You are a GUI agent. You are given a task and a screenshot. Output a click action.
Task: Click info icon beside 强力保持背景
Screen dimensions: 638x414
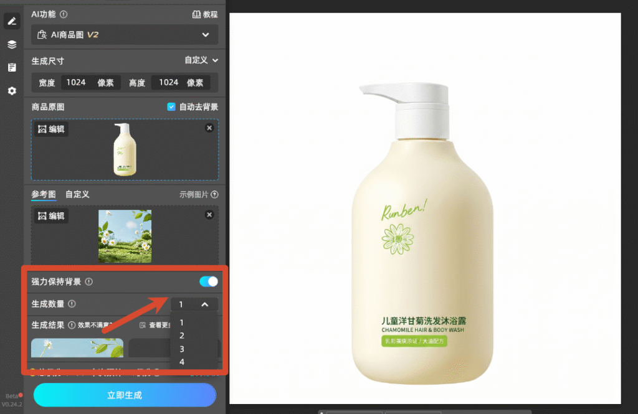89,281
